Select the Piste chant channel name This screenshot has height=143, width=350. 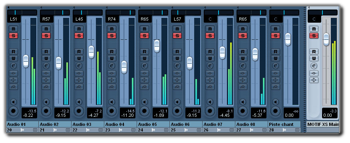click(x=281, y=124)
